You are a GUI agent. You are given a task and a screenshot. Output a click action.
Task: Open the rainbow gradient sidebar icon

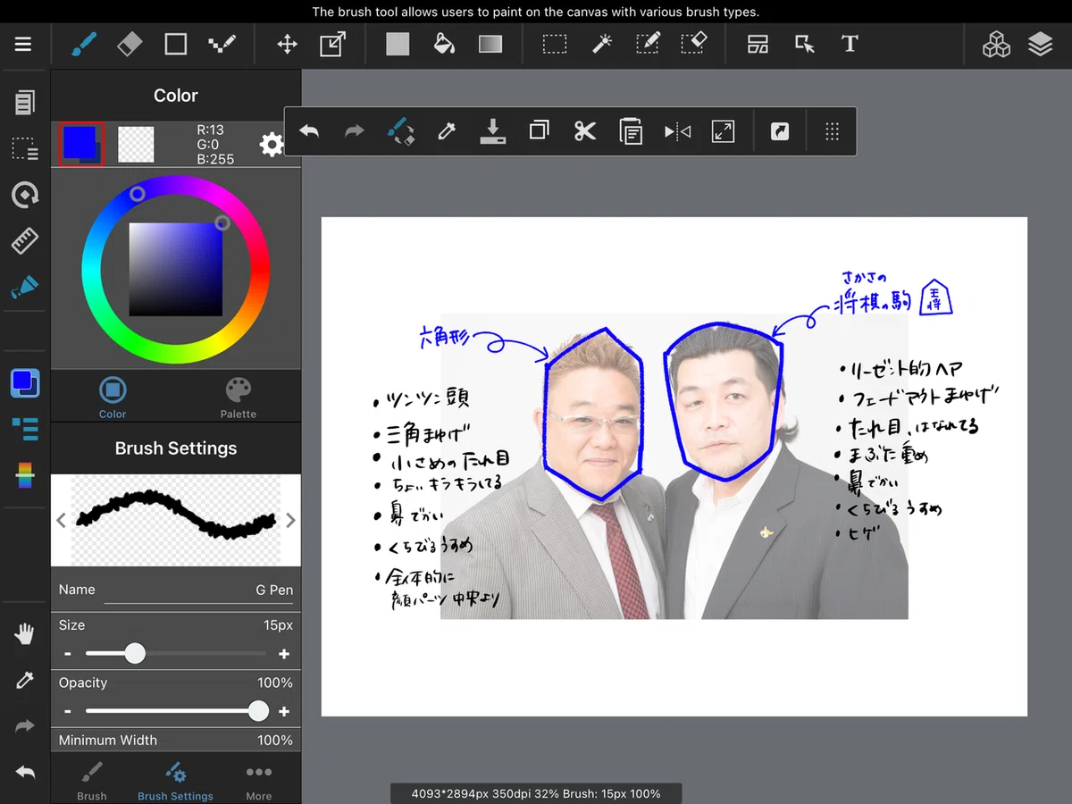(x=25, y=475)
